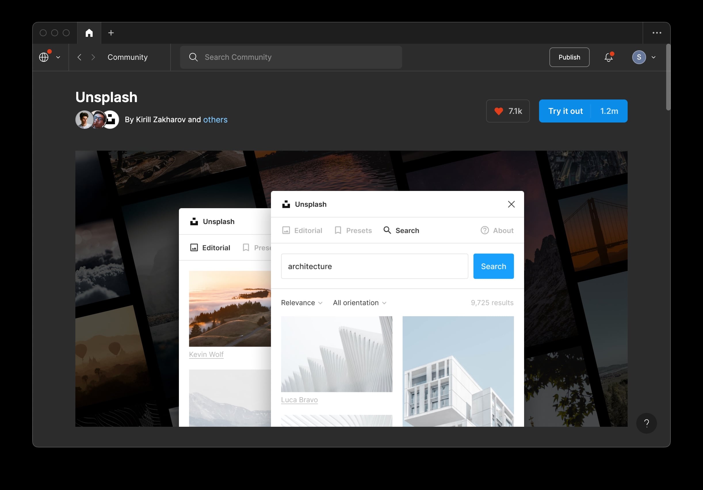Click the home tab icon
The height and width of the screenshot is (490, 703).
[x=89, y=33]
